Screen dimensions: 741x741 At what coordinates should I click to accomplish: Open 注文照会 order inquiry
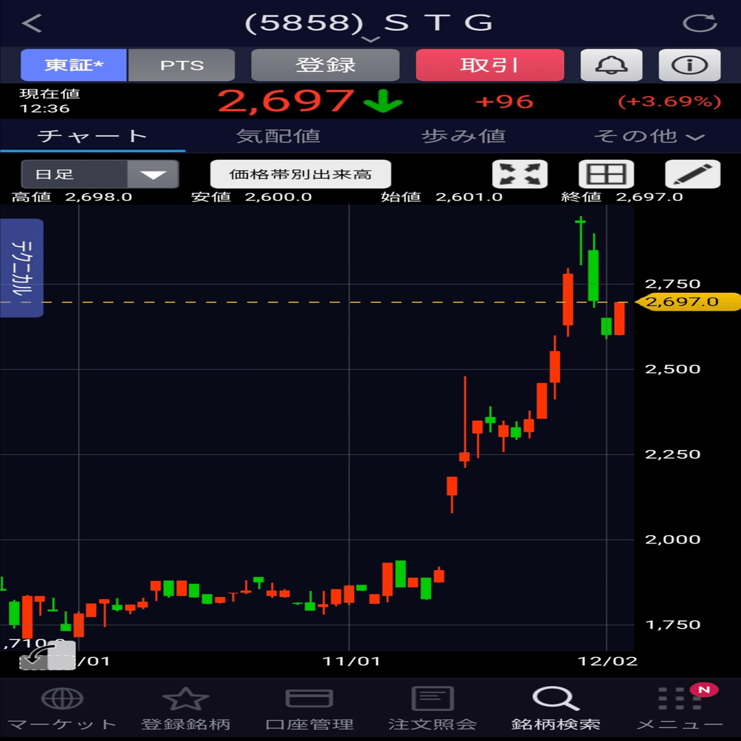pyautogui.click(x=432, y=709)
